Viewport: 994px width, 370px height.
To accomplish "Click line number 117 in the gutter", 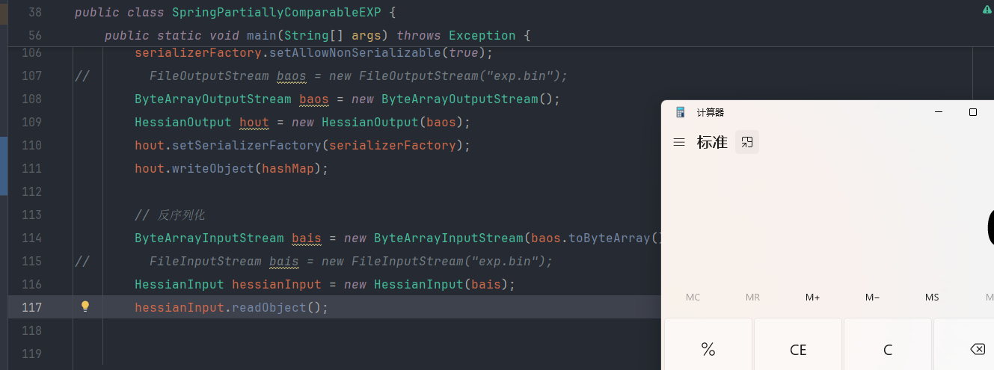I will pos(32,307).
